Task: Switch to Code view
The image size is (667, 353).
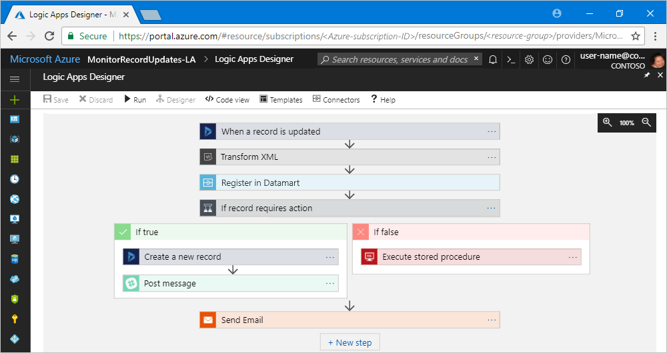Action: click(x=227, y=99)
